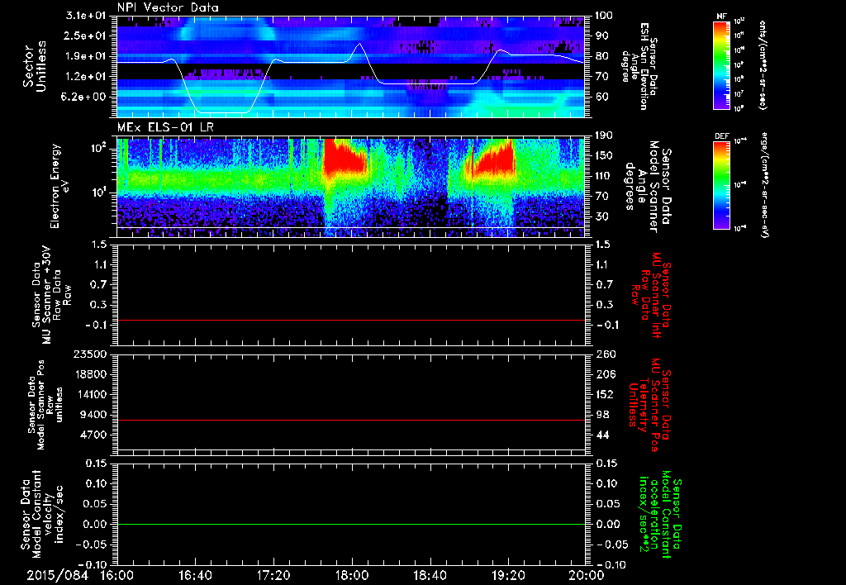This screenshot has height=585, width=846.
Task: Click the 152 telemetry tick value
Action: tap(604, 394)
